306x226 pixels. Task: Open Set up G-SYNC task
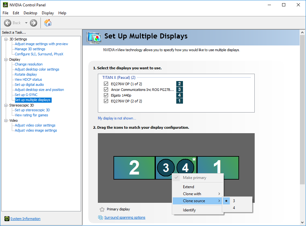pyautogui.click(x=26, y=95)
